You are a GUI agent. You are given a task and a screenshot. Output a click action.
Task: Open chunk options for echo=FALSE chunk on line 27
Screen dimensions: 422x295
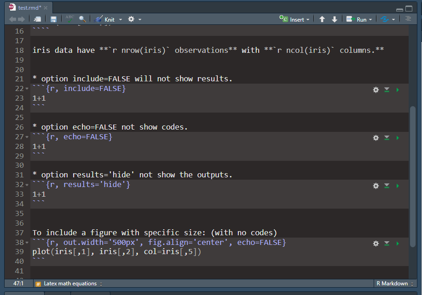376,138
